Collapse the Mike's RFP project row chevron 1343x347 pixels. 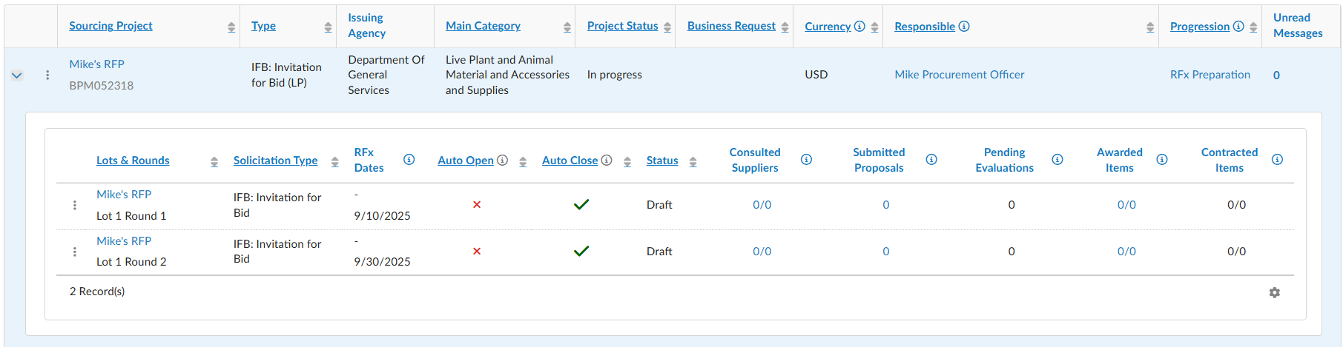[17, 75]
